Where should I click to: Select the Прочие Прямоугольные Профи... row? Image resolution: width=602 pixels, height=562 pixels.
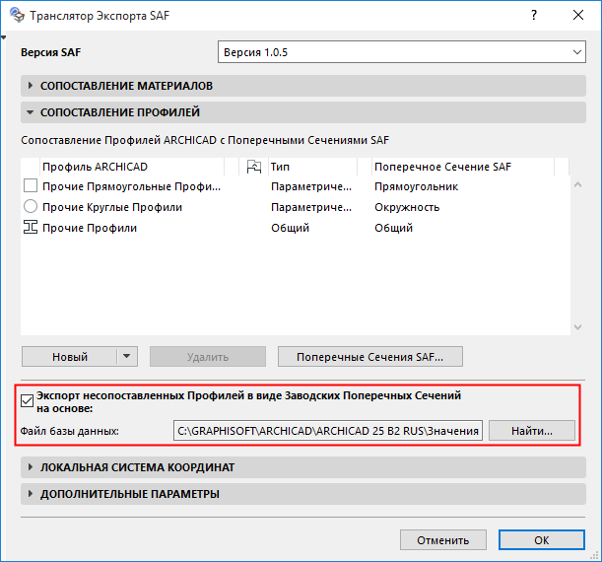click(x=295, y=186)
